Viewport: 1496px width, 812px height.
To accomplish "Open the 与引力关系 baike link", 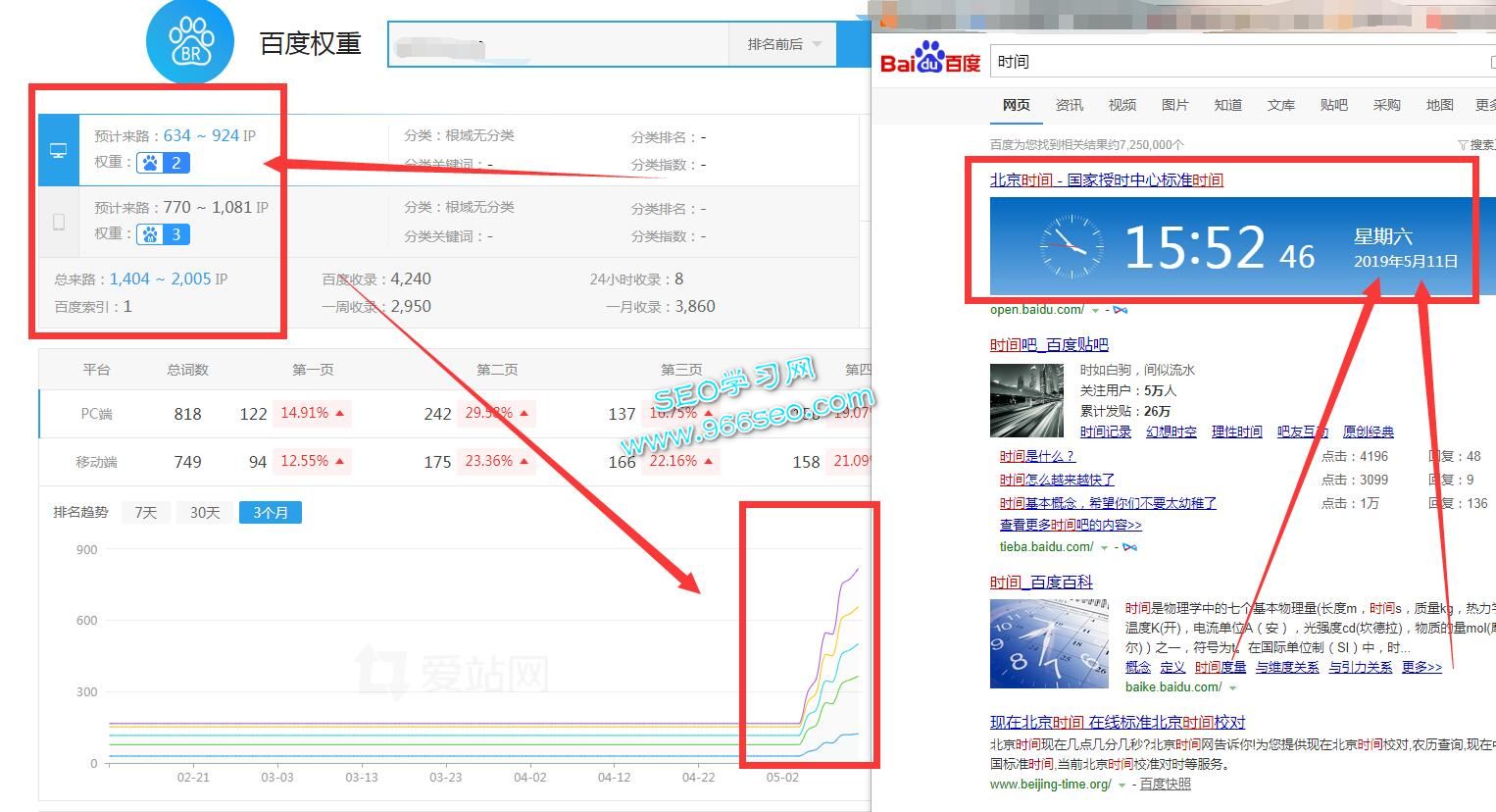I will (1361, 668).
